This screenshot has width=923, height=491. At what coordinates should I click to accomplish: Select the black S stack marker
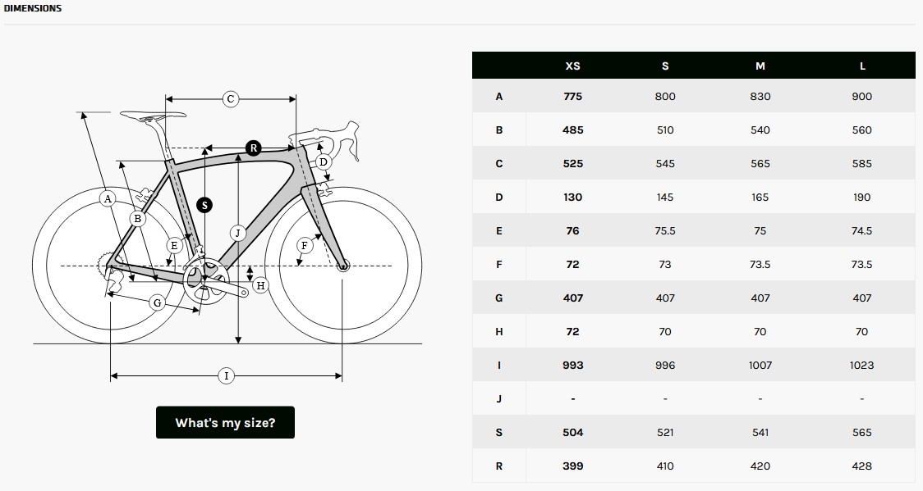204,205
